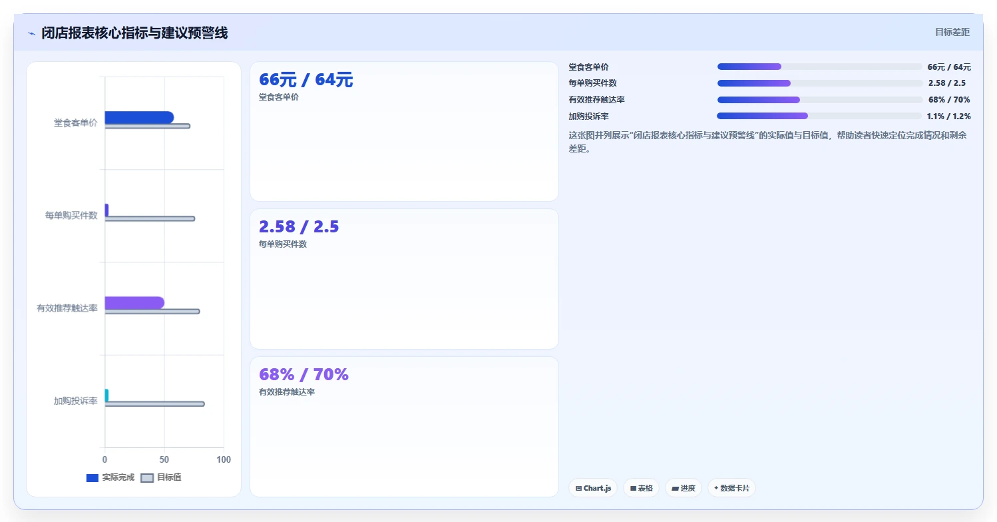Click the 表格 tag chip

pyautogui.click(x=642, y=488)
